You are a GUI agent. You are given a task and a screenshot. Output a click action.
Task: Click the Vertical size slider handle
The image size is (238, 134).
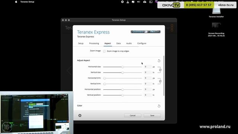122,73
